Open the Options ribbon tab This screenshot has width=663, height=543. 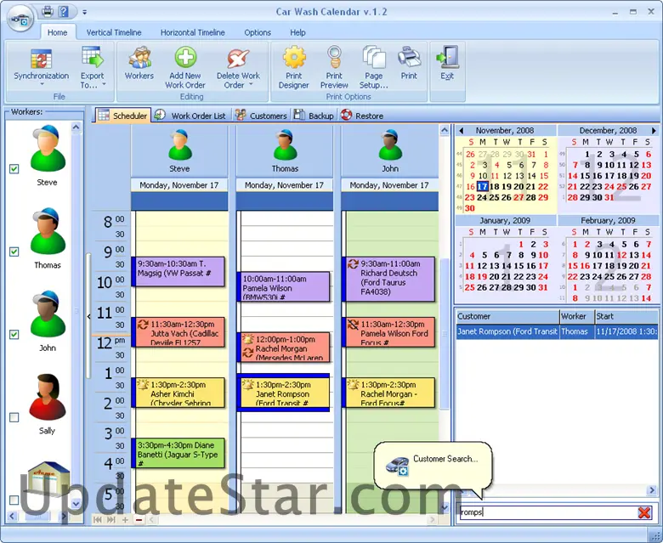(x=257, y=32)
